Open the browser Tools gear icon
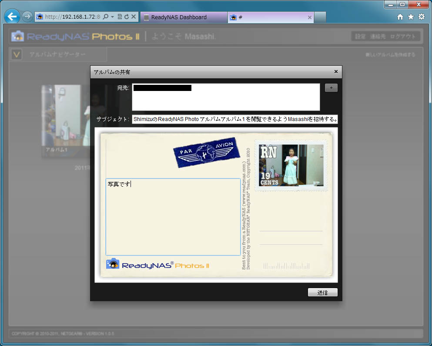 [421, 17]
